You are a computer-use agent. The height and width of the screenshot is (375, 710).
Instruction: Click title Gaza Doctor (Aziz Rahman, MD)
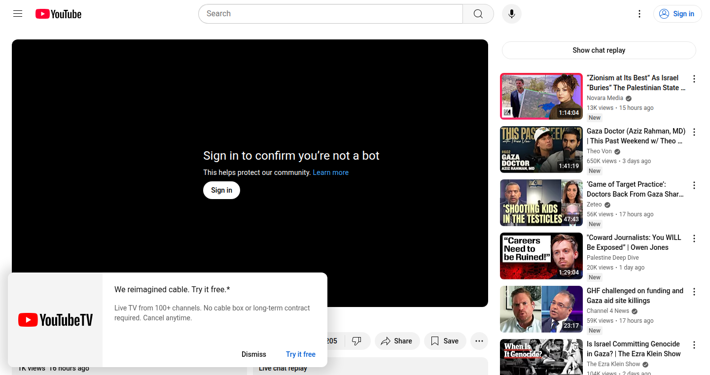tap(636, 136)
